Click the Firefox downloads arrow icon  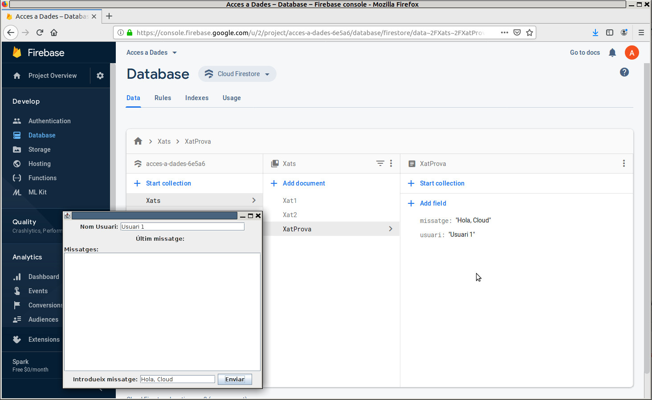[595, 32]
